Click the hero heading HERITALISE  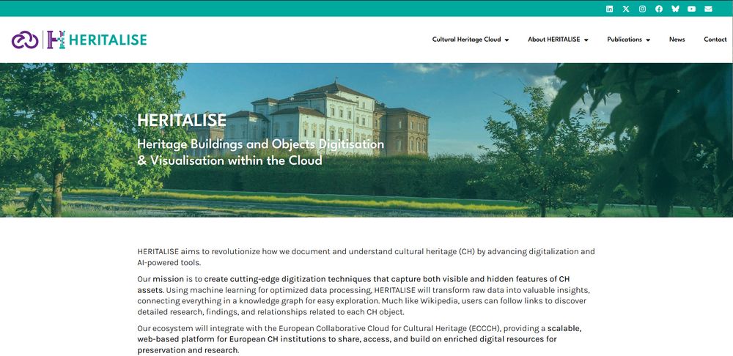coord(181,121)
